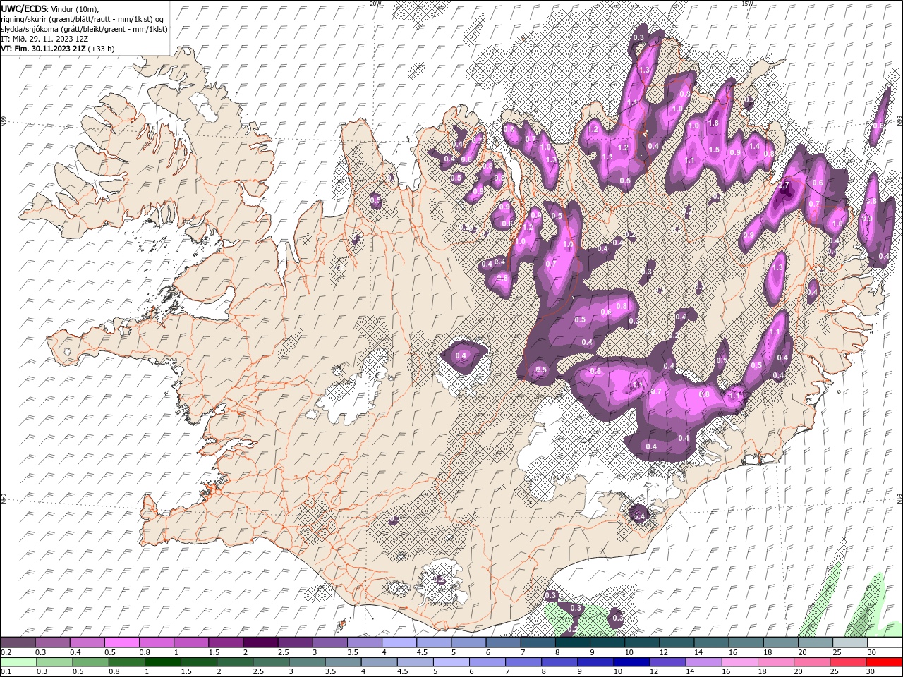
Task: Click the '1.4' snowfall value in the northeast
Action: [x=754, y=146]
